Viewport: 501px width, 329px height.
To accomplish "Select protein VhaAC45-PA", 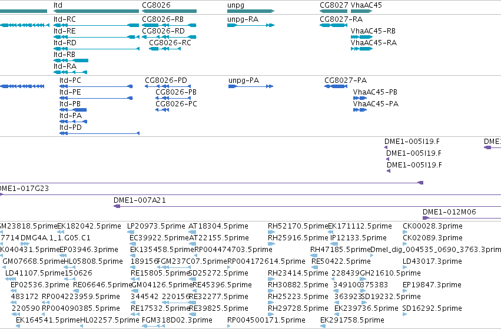I will click(376, 104).
